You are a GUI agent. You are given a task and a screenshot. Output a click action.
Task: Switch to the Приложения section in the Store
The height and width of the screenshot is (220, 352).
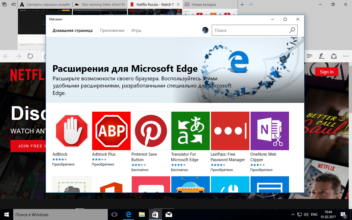pos(112,30)
